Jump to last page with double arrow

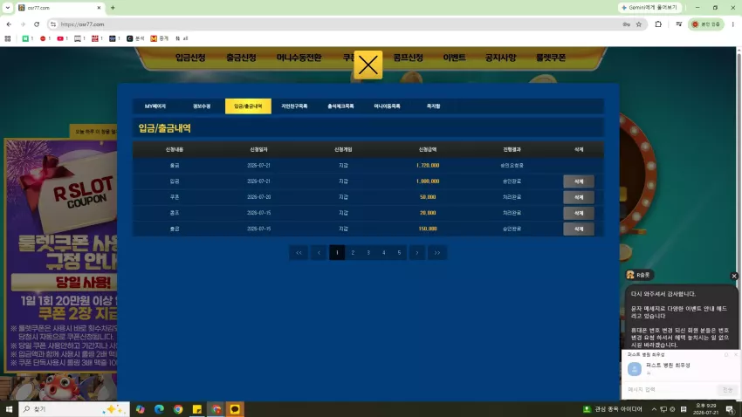click(x=437, y=252)
